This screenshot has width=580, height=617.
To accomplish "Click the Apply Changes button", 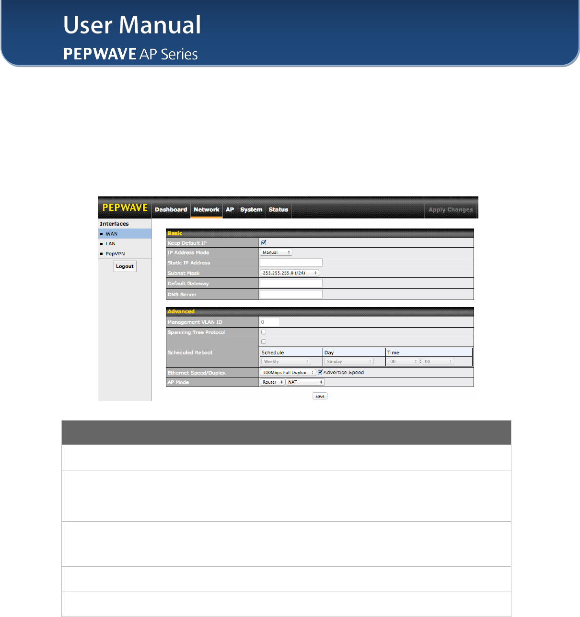I will coord(451,210).
